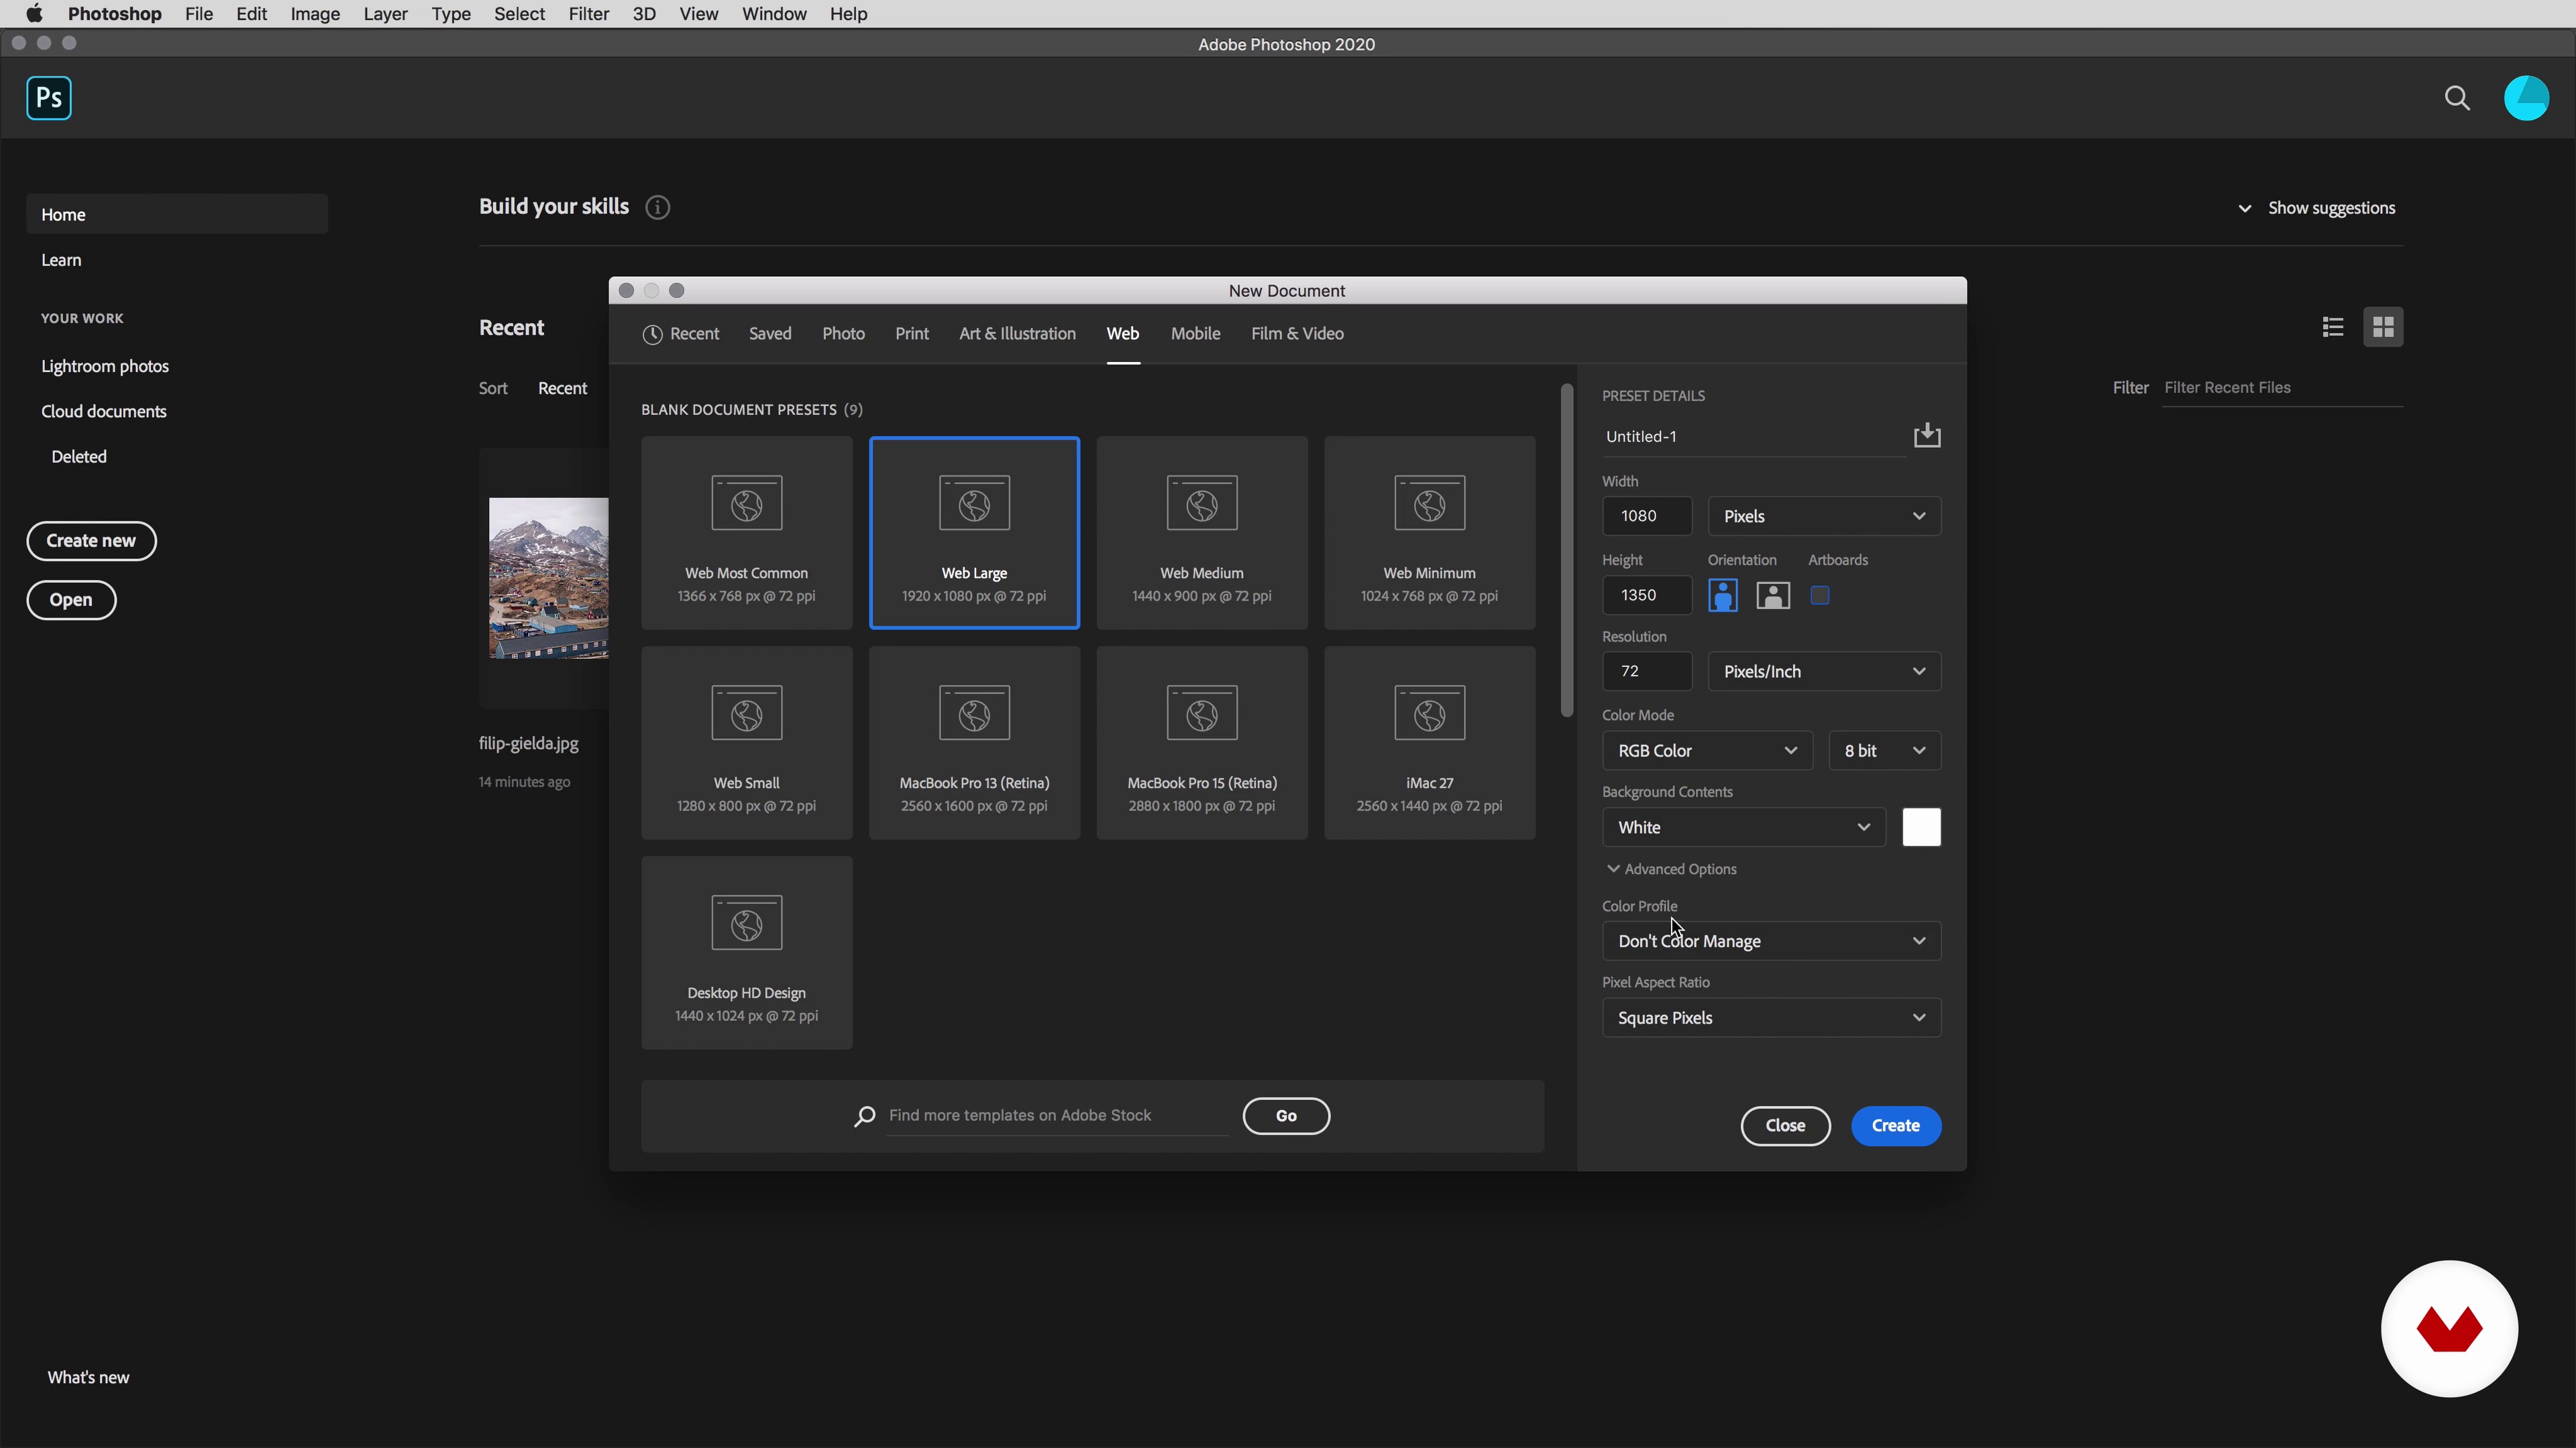Switch to the Film & Video tab

coord(1297,334)
